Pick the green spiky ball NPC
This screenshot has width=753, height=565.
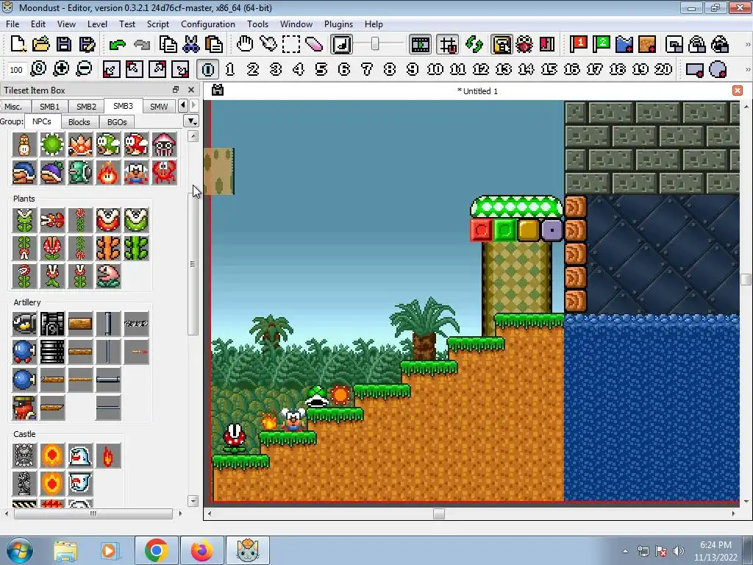pos(52,144)
